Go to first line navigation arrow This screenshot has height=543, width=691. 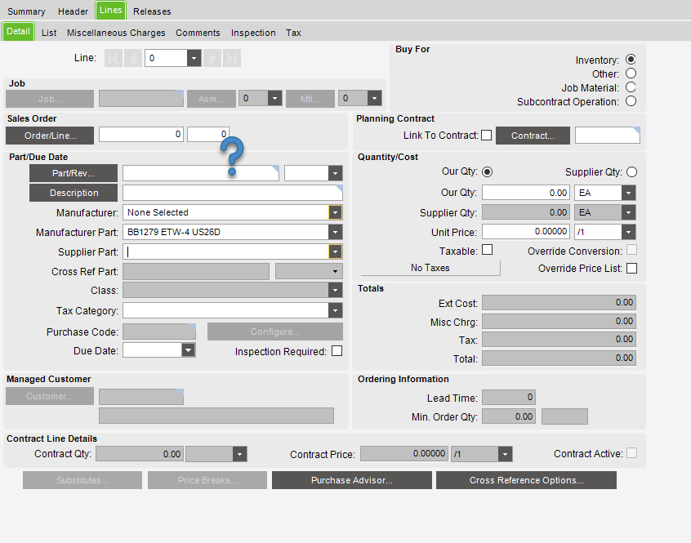[x=114, y=58]
